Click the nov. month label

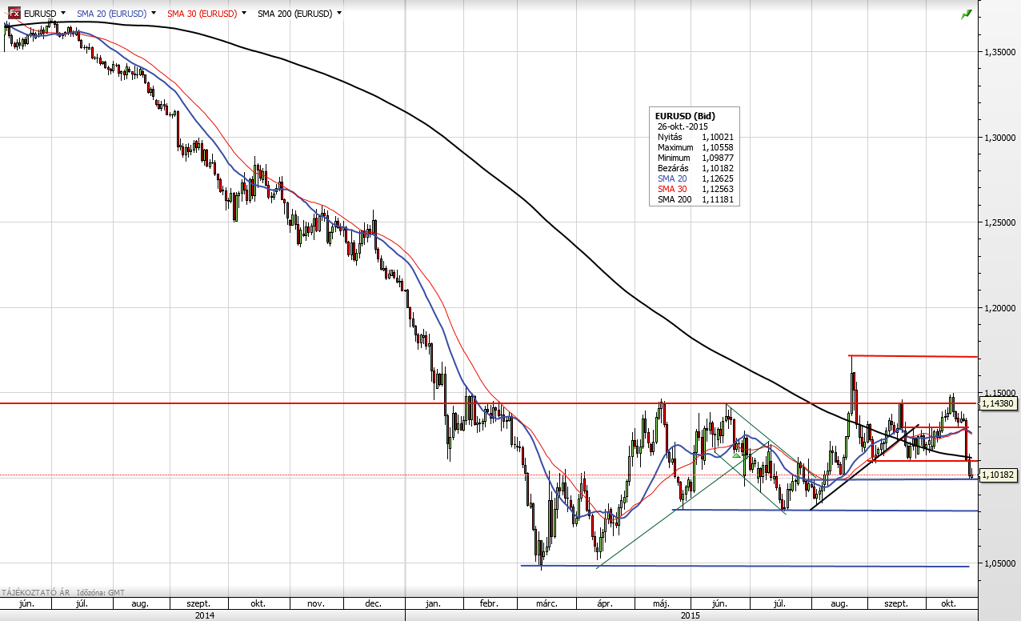(314, 604)
